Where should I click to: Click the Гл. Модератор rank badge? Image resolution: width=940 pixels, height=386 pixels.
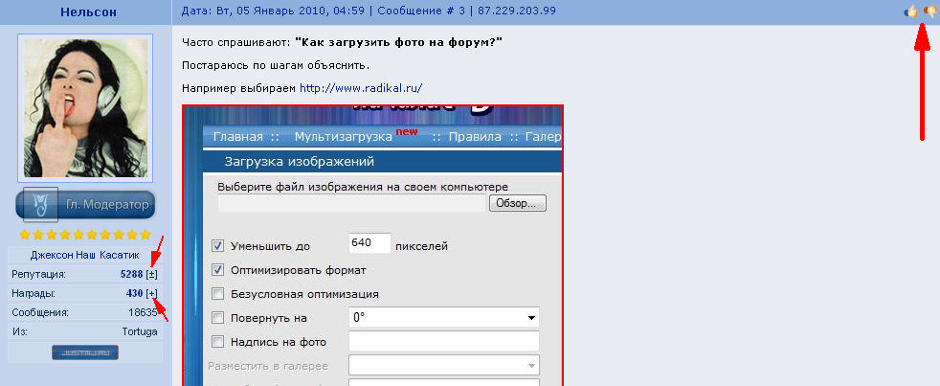coord(85,204)
